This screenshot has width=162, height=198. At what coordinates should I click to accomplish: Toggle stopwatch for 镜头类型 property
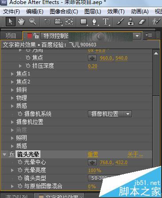tap(20, 178)
